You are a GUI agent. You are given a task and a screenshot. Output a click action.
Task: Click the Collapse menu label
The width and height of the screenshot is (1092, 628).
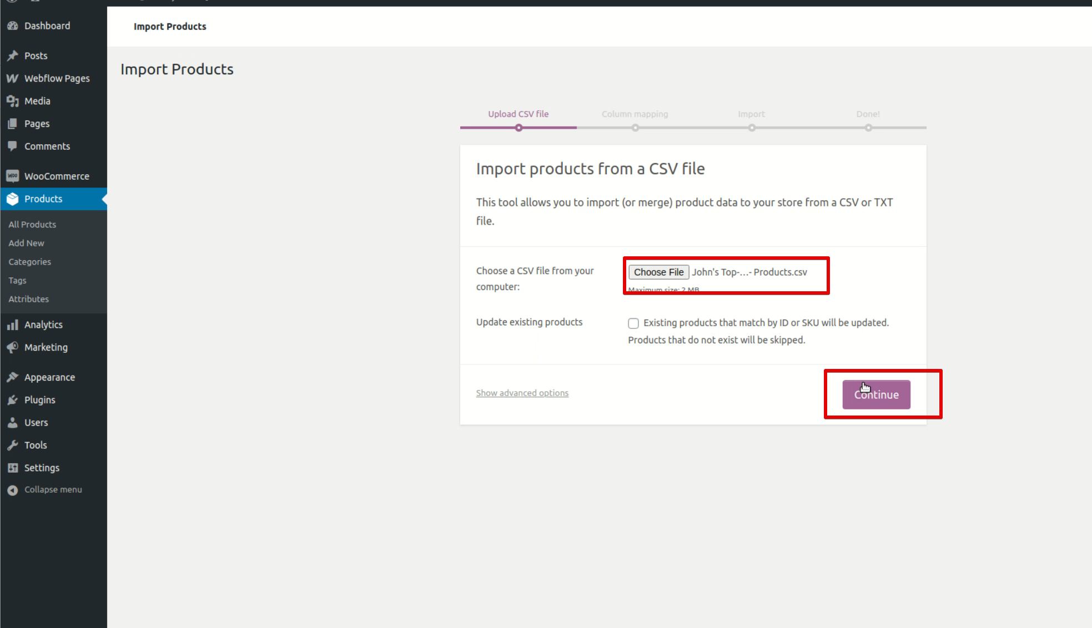(x=53, y=489)
